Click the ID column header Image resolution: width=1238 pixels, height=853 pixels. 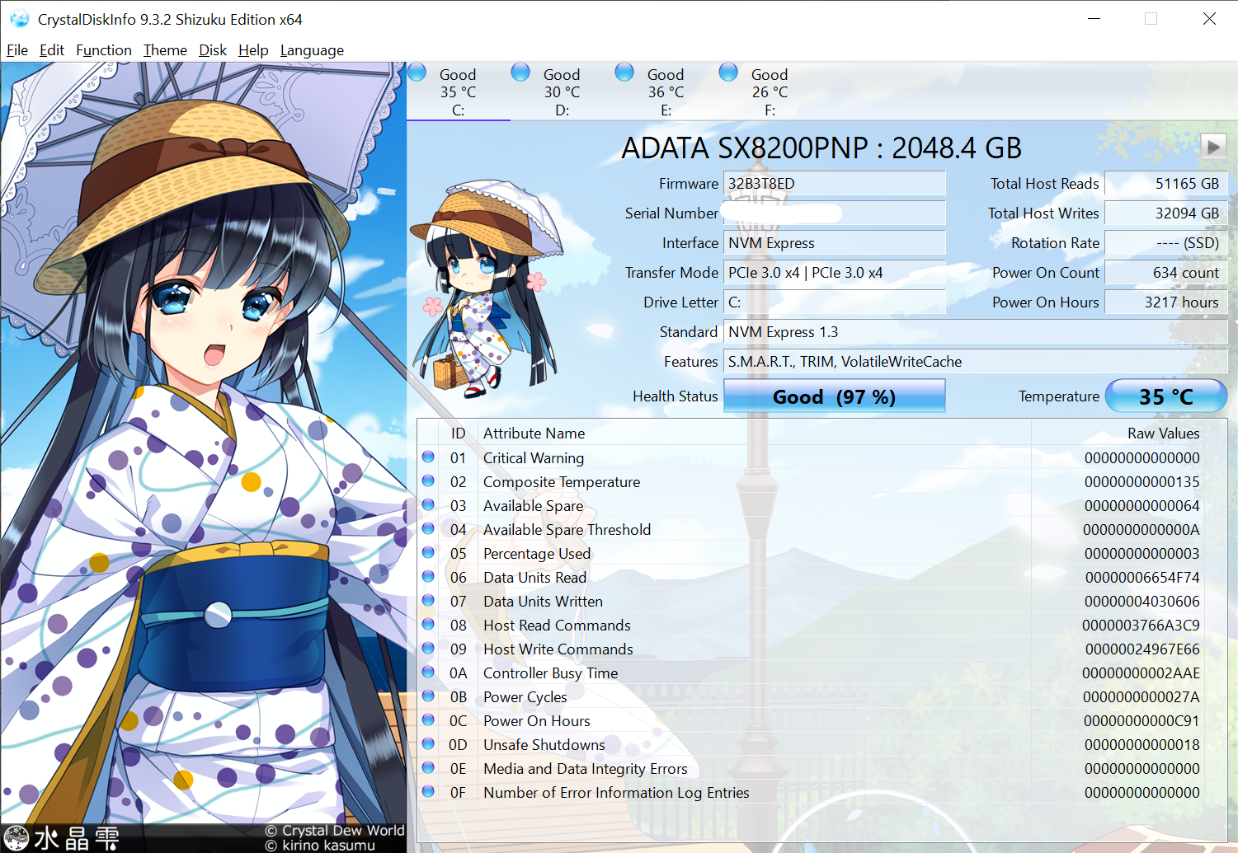pos(459,434)
